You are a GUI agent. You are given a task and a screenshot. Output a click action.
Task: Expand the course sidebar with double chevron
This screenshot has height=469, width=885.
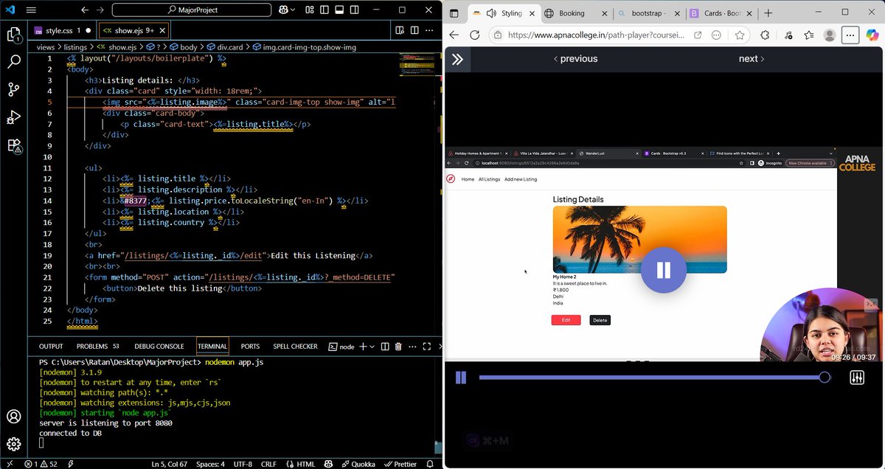(457, 59)
